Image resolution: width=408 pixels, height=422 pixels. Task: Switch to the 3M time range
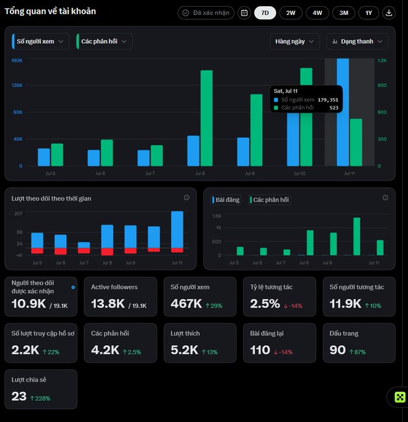[344, 13]
